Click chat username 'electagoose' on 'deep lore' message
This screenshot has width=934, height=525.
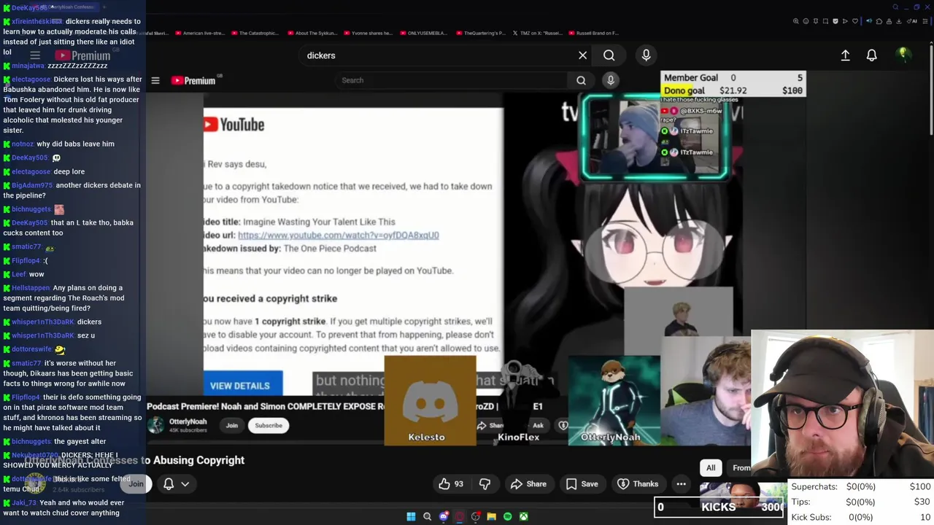(x=31, y=171)
